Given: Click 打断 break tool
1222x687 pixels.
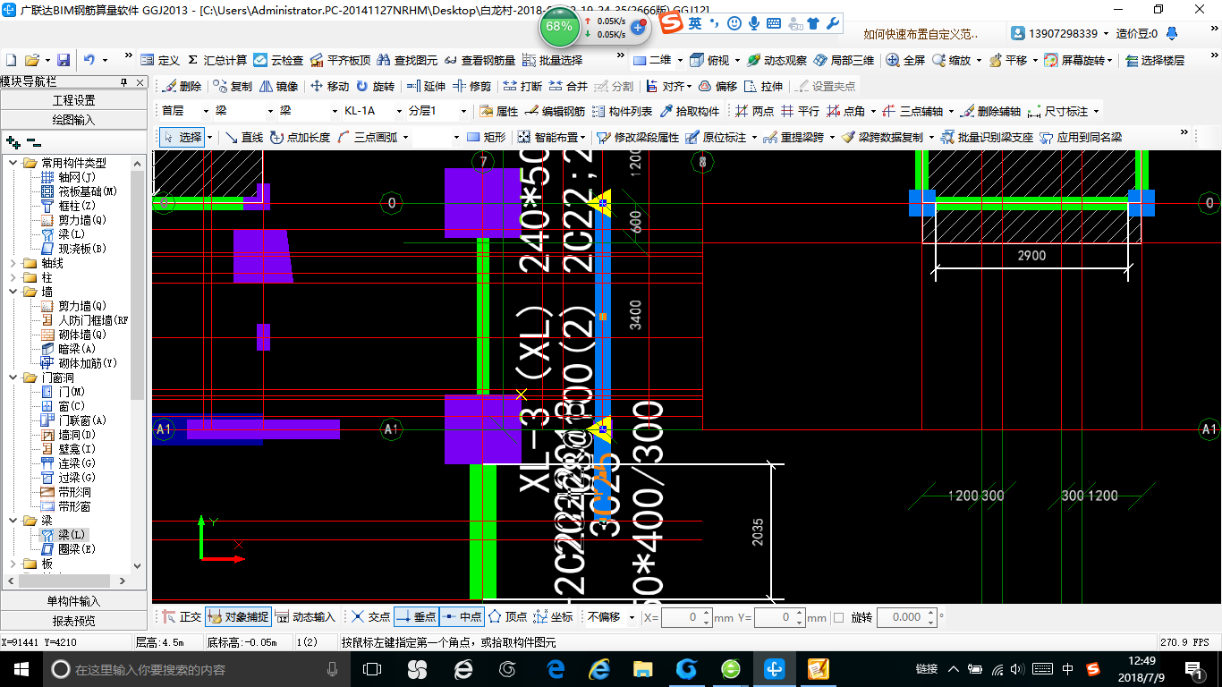Looking at the screenshot, I should 522,86.
